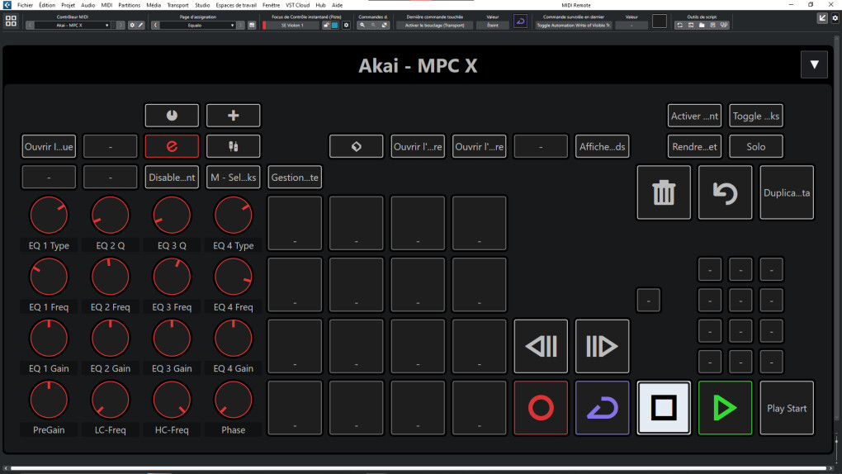This screenshot has width=842, height=474.
Task: Expand the Contrôleur MIDI dropdown (Akai - MPC X)
Action: [73, 26]
